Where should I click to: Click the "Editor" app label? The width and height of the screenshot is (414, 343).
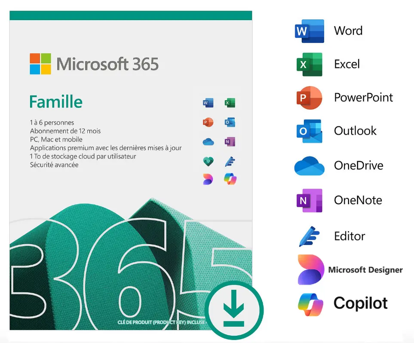(350, 236)
